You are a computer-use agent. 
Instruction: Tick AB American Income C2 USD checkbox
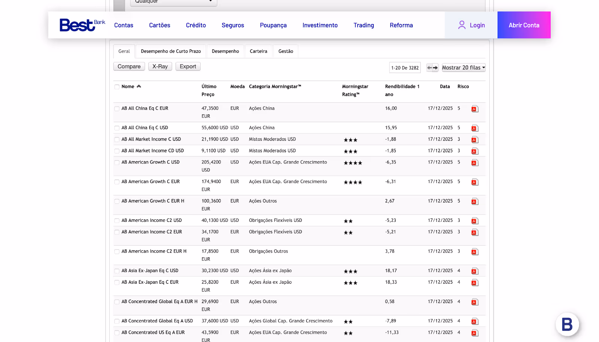coord(117,221)
